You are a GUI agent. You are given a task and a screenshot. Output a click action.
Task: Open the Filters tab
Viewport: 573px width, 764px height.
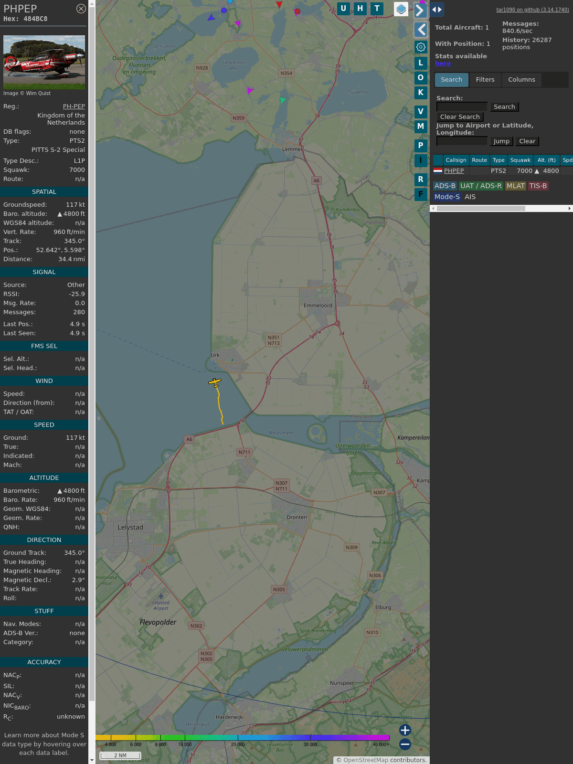pyautogui.click(x=485, y=80)
